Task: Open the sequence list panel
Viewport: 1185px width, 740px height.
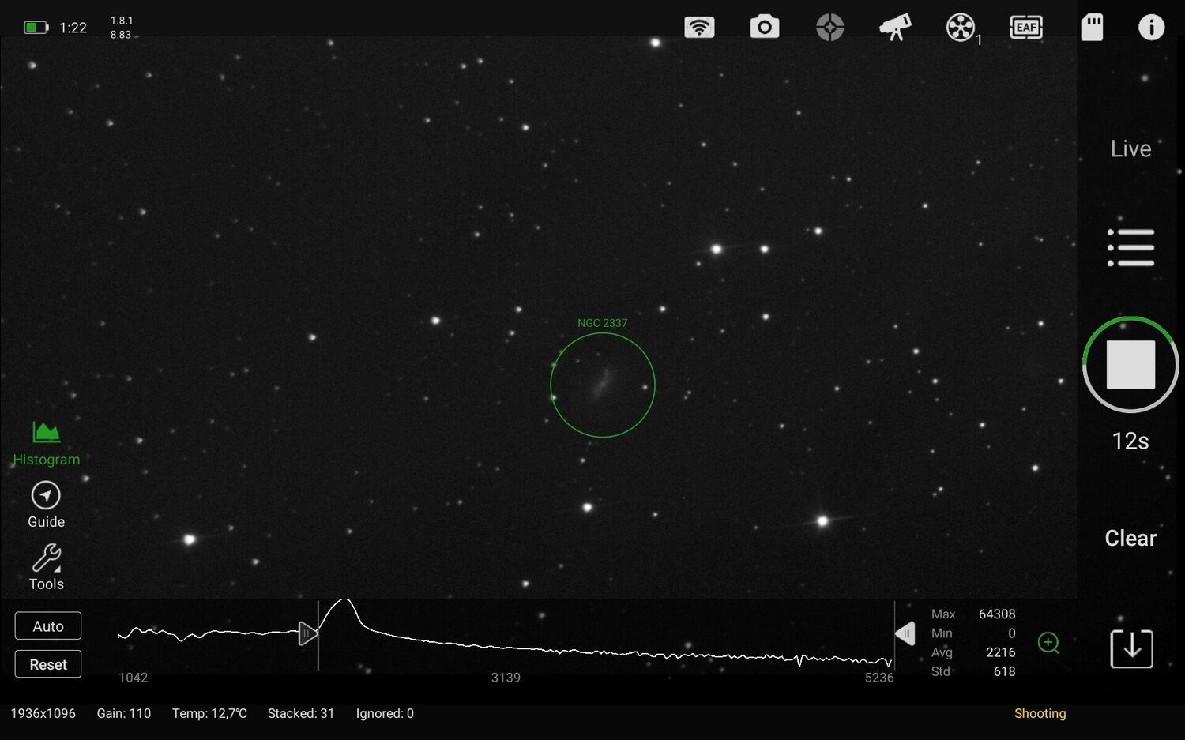Action: point(1130,246)
